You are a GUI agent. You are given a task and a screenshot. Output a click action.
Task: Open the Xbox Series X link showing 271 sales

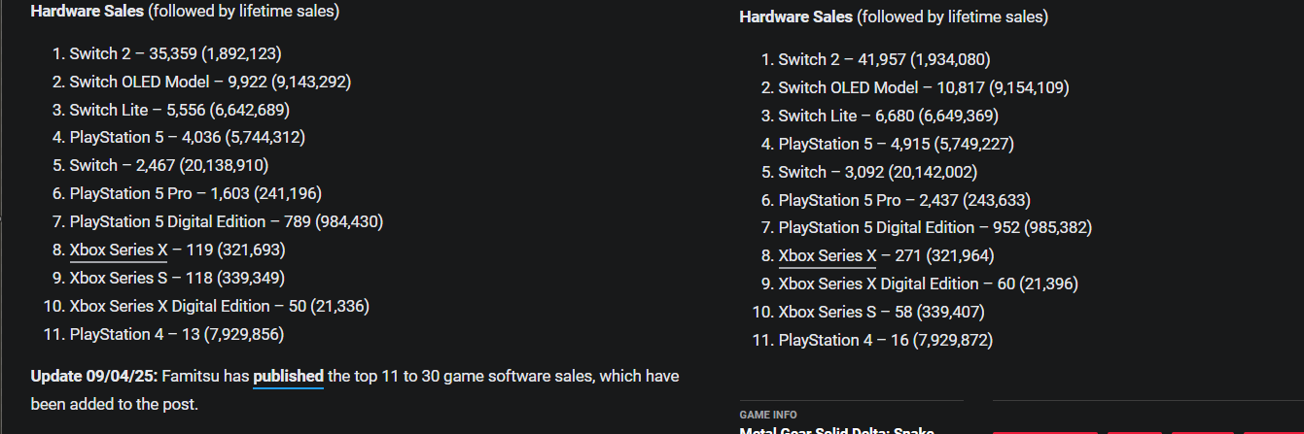click(827, 256)
